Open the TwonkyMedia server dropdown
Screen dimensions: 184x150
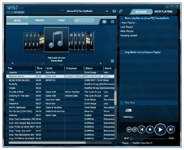pyautogui.click(x=107, y=11)
